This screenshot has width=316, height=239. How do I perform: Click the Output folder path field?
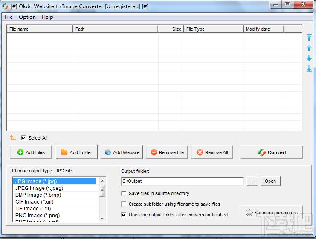[183, 181]
